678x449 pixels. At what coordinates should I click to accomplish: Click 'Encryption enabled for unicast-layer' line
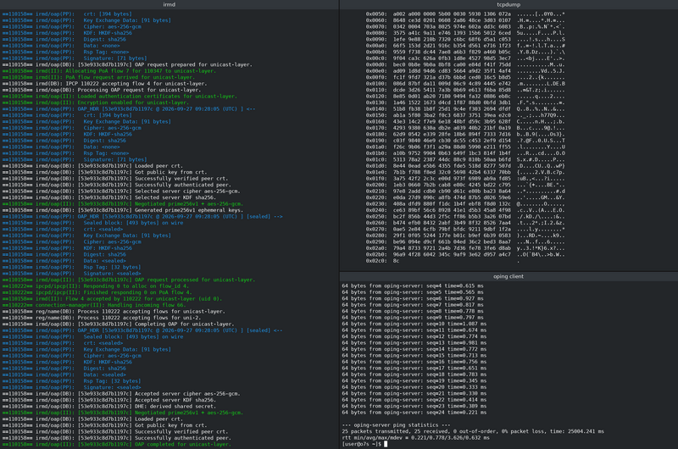click(x=97, y=103)
